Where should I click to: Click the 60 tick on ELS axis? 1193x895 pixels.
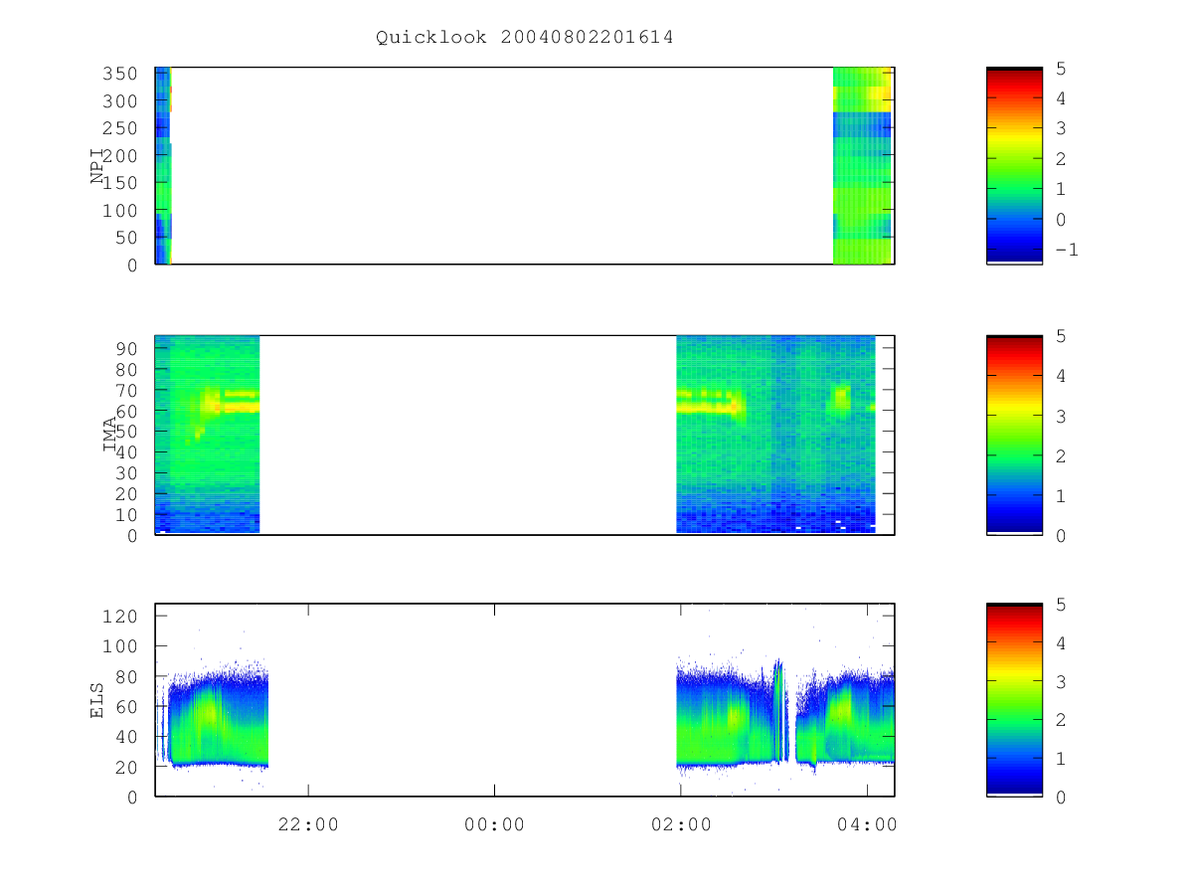point(127,706)
